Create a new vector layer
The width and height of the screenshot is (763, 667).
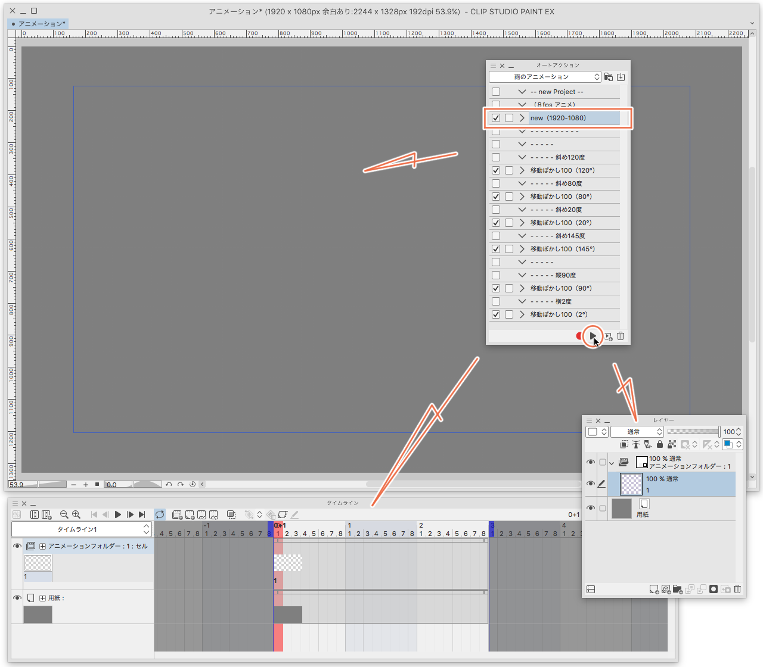pos(666,589)
